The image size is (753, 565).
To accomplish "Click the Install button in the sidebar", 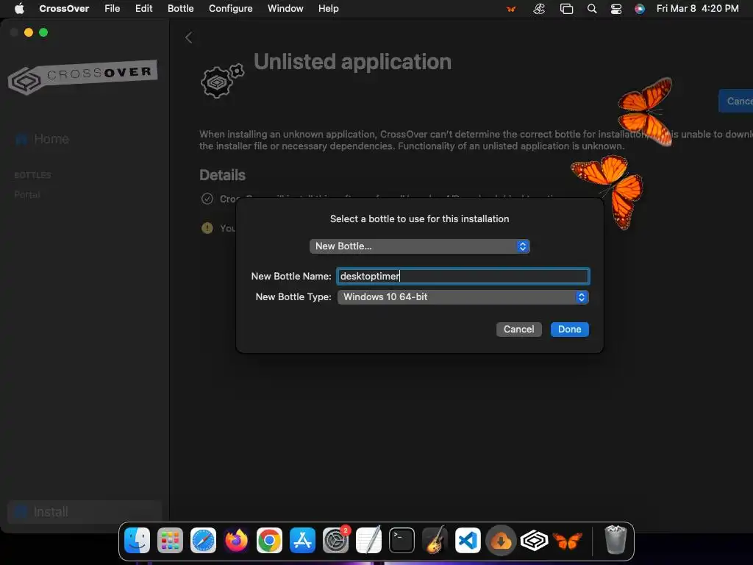I will point(85,512).
